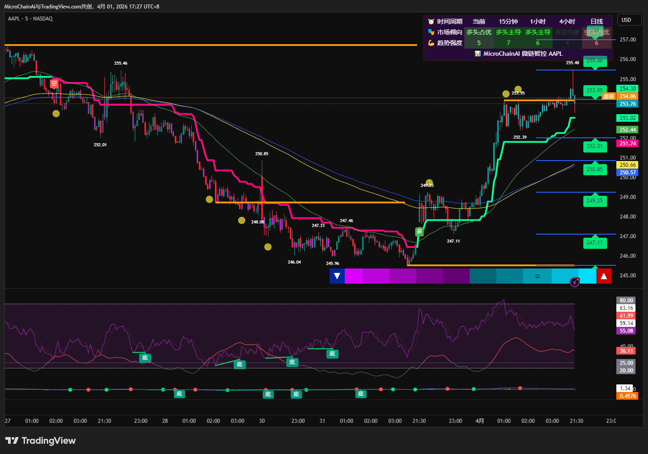This screenshot has height=454, width=648.
Task: Click the 254.06 orange price label
Action: tap(628, 96)
